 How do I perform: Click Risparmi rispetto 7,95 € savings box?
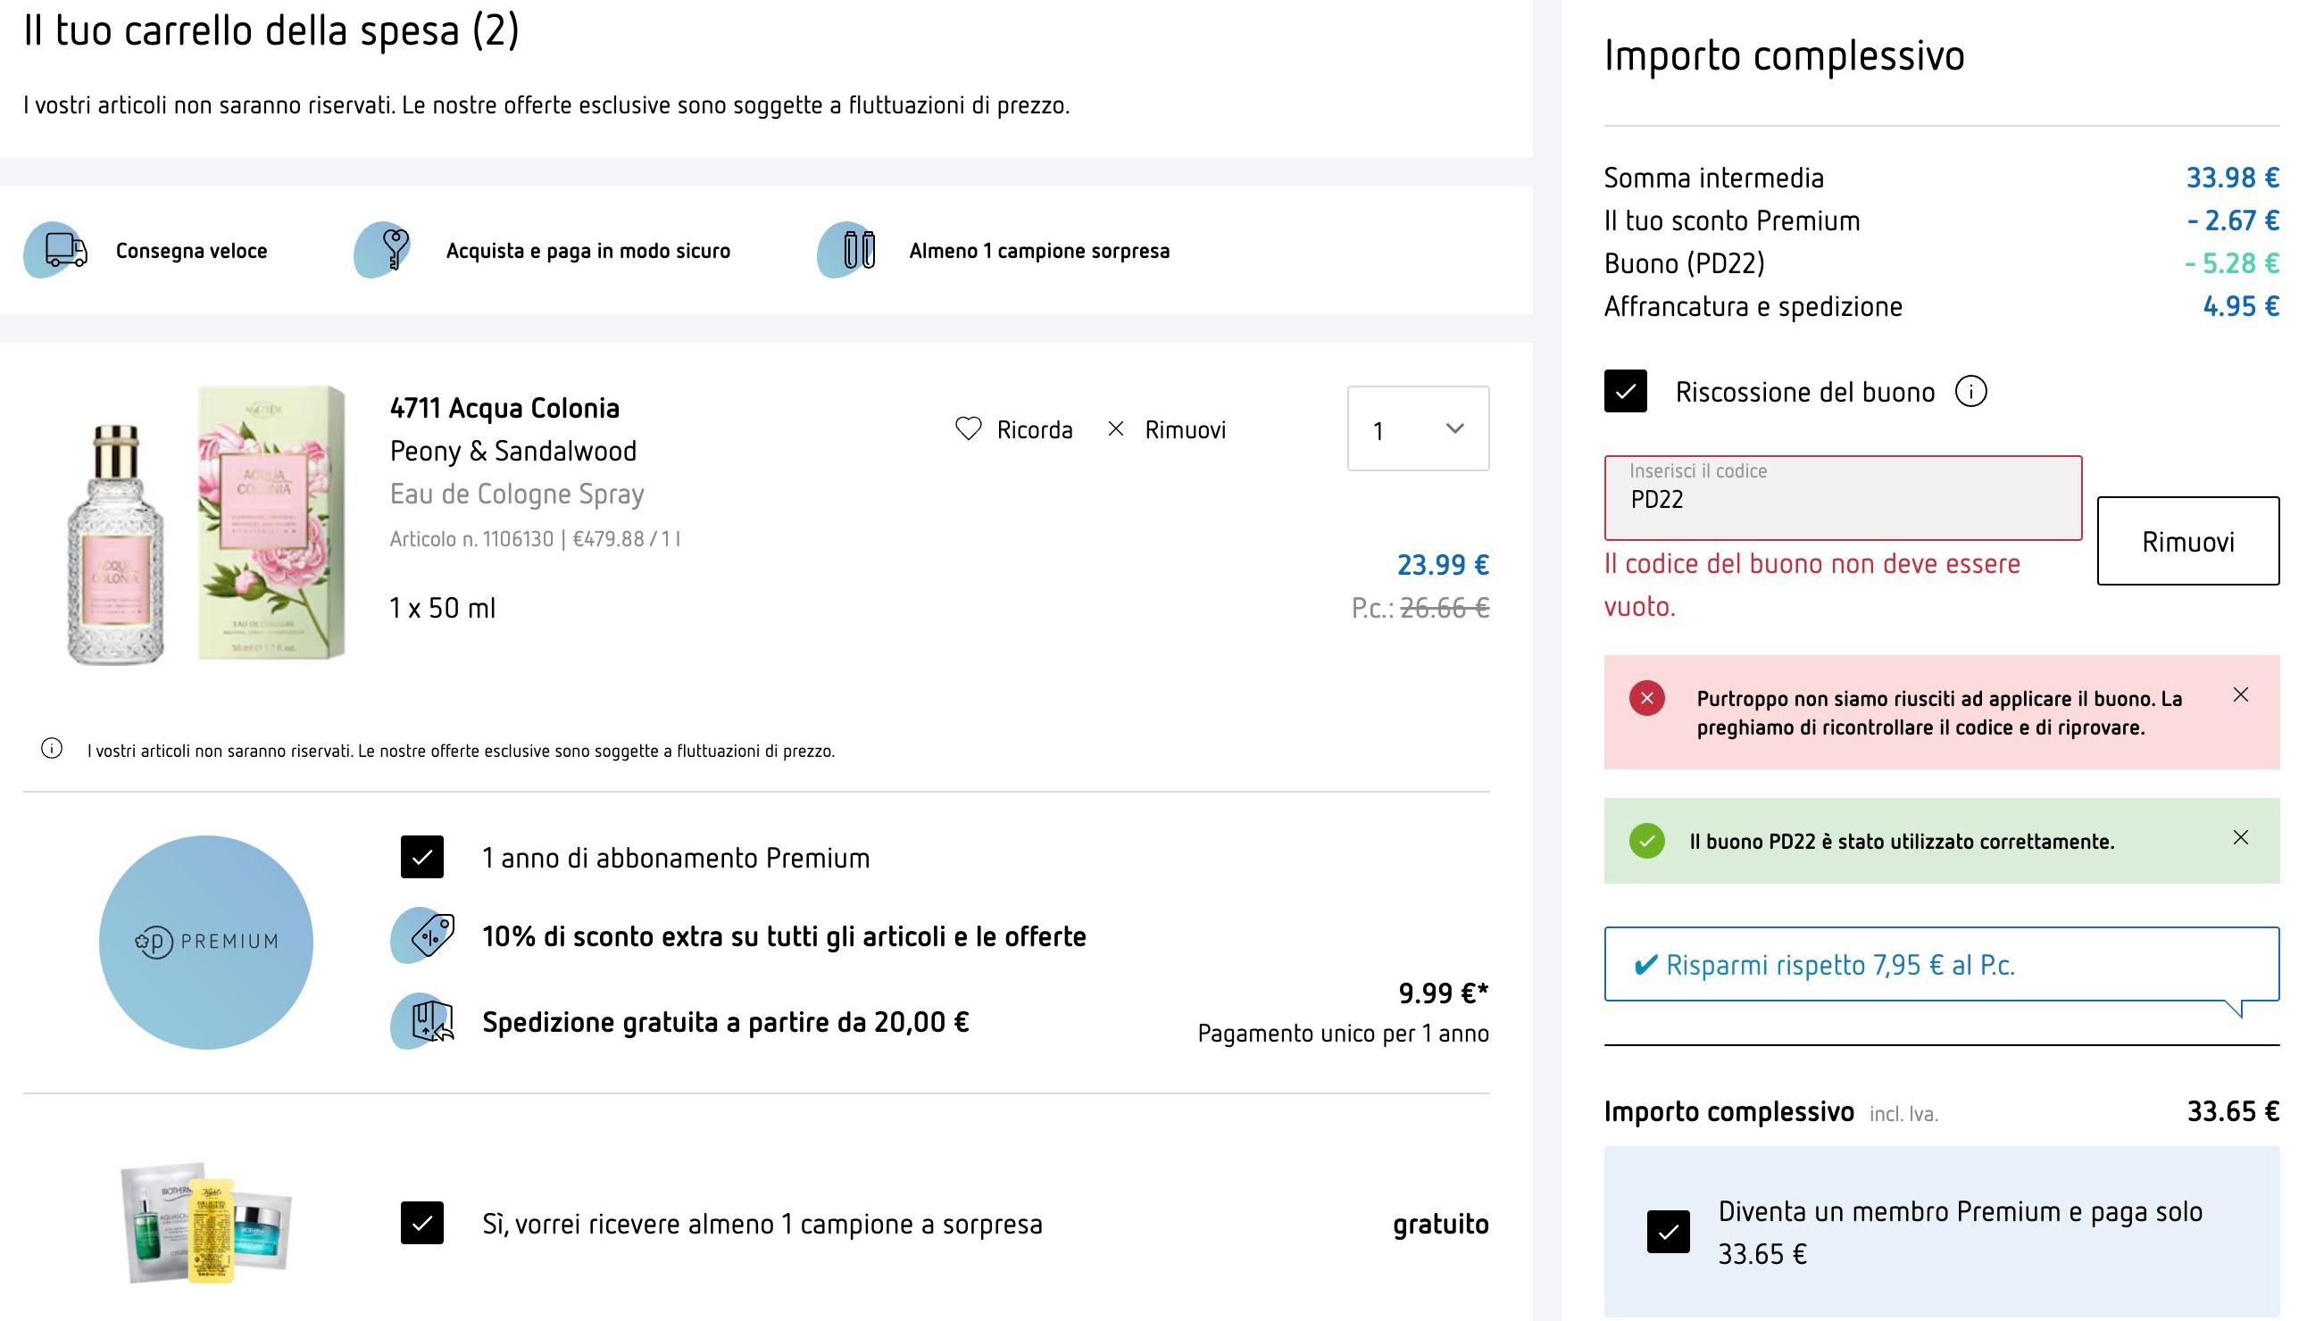(1941, 965)
